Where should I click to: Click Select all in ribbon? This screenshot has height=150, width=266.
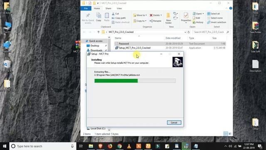pyautogui.click(x=213, y=14)
